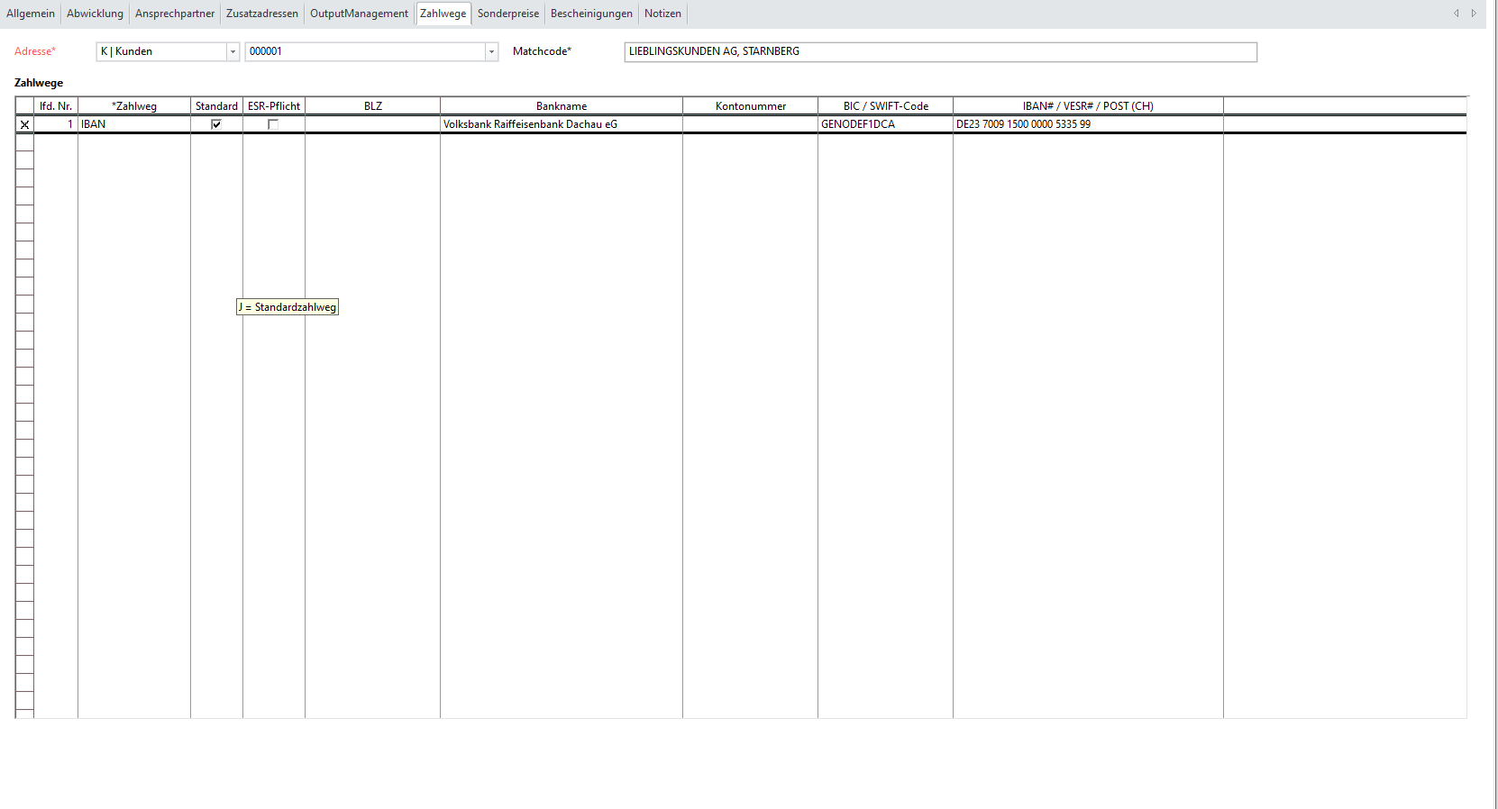1498x809 pixels.
Task: Select the IBAN Zahlweg cell
Action: [133, 124]
